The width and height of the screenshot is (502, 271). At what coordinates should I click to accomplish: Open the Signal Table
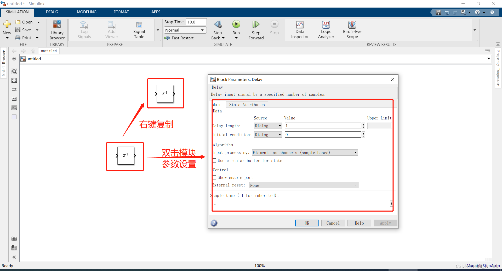pos(139,30)
